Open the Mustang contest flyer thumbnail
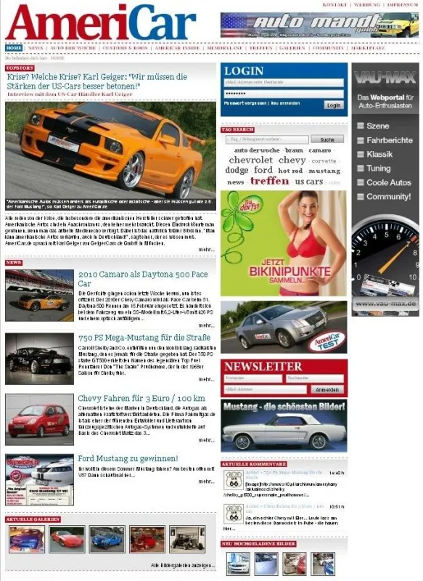The height and width of the screenshot is (581, 423). (x=39, y=480)
